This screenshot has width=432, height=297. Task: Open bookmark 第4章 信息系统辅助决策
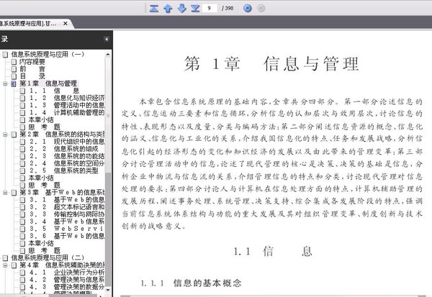[62, 265]
